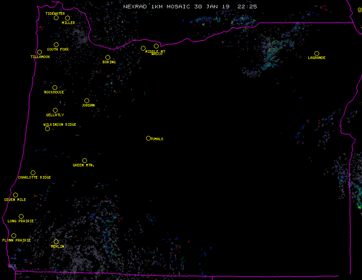Select the Wilkinson Ridge station circle

(x=47, y=128)
